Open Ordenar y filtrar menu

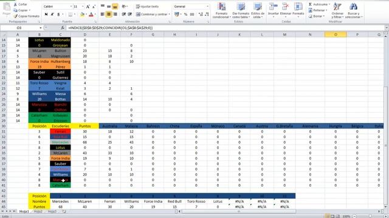tap(337, 11)
